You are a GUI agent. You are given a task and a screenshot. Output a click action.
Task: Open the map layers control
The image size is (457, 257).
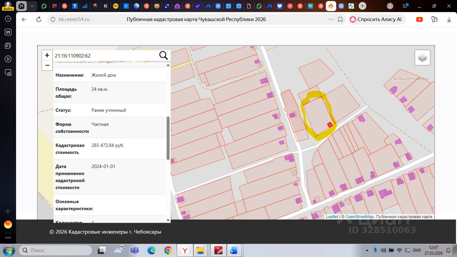[422, 57]
